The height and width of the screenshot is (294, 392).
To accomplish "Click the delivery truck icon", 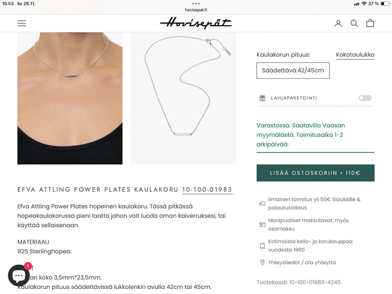I will tap(262, 203).
